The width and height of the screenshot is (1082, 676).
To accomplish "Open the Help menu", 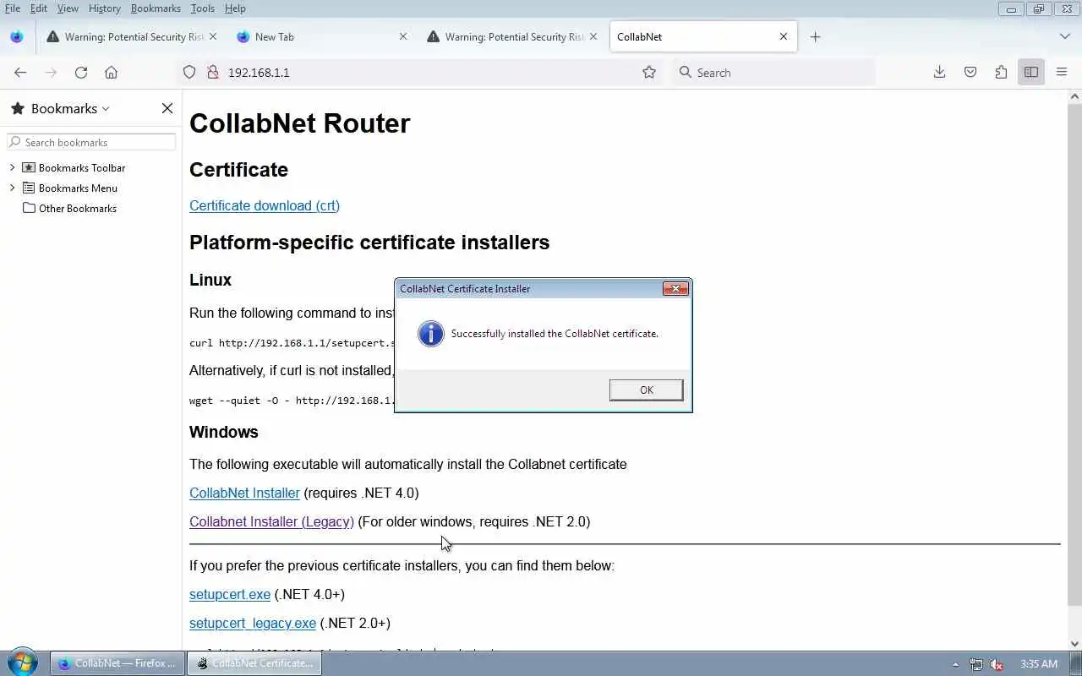I will pyautogui.click(x=235, y=8).
